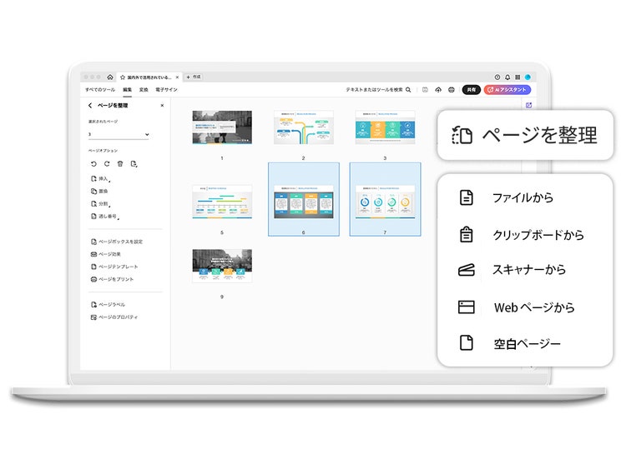Screen dimensions: 626x469
Task: Click the clipboard icon in callout
Action: point(467,234)
